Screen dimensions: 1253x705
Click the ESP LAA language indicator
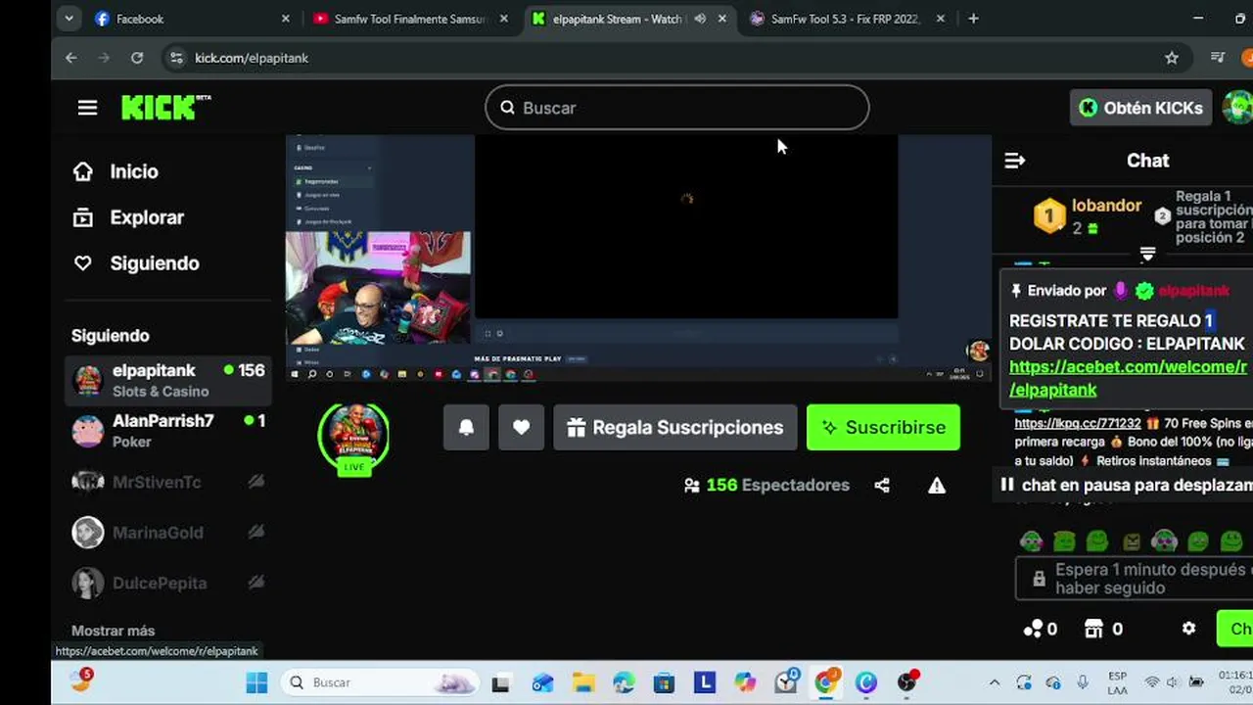click(1117, 682)
